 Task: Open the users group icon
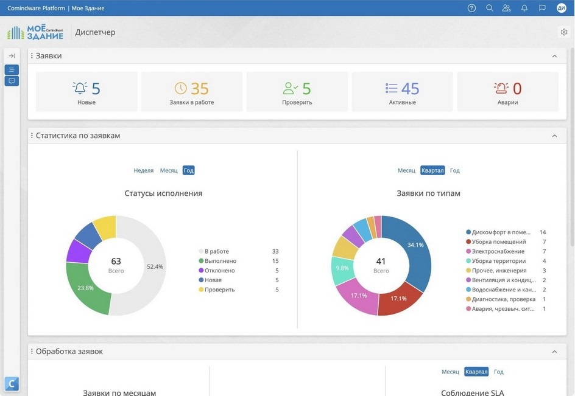coord(506,8)
